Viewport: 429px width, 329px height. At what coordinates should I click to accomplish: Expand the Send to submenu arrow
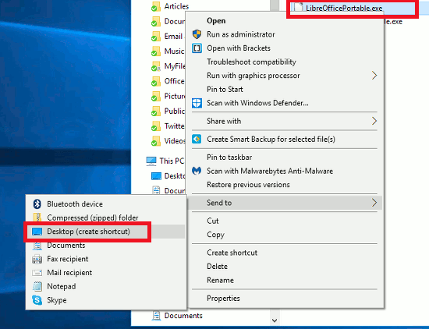pyautogui.click(x=374, y=203)
